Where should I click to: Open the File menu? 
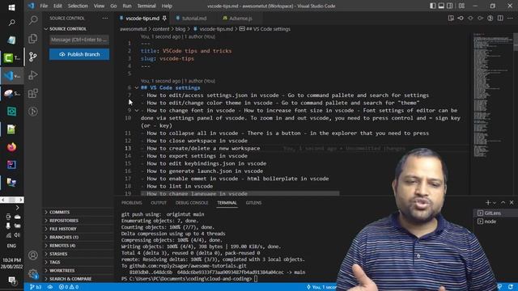tap(44, 6)
